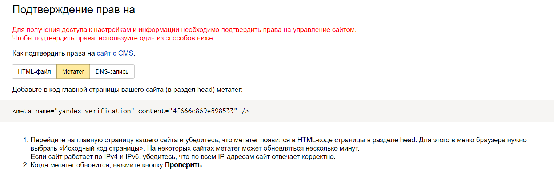
Task: Select the Метатег tab
Action: 73,71
